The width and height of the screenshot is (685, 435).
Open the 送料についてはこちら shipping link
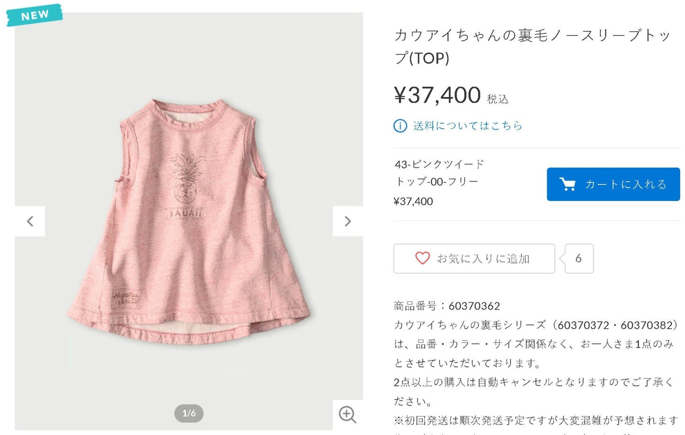click(x=467, y=126)
